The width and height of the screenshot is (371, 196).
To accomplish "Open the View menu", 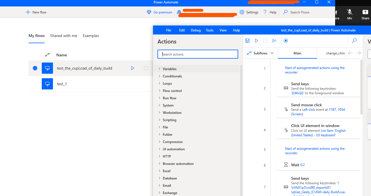I will (223, 30).
